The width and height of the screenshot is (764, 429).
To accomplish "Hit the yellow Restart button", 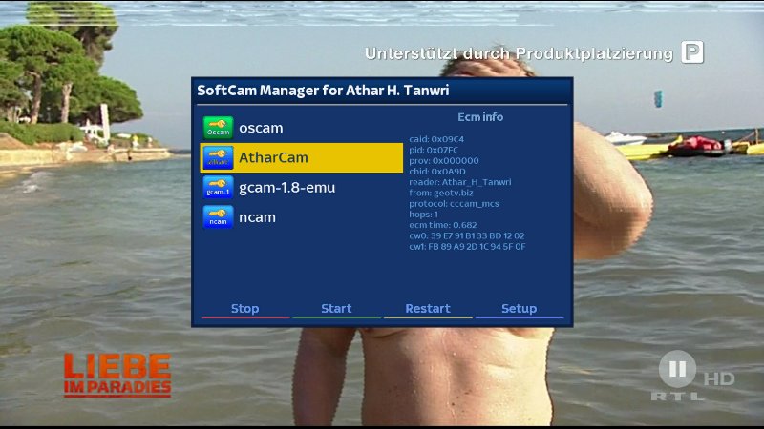I will pyautogui.click(x=427, y=309).
